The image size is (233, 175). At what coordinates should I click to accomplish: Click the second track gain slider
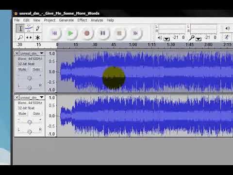[x=29, y=122]
